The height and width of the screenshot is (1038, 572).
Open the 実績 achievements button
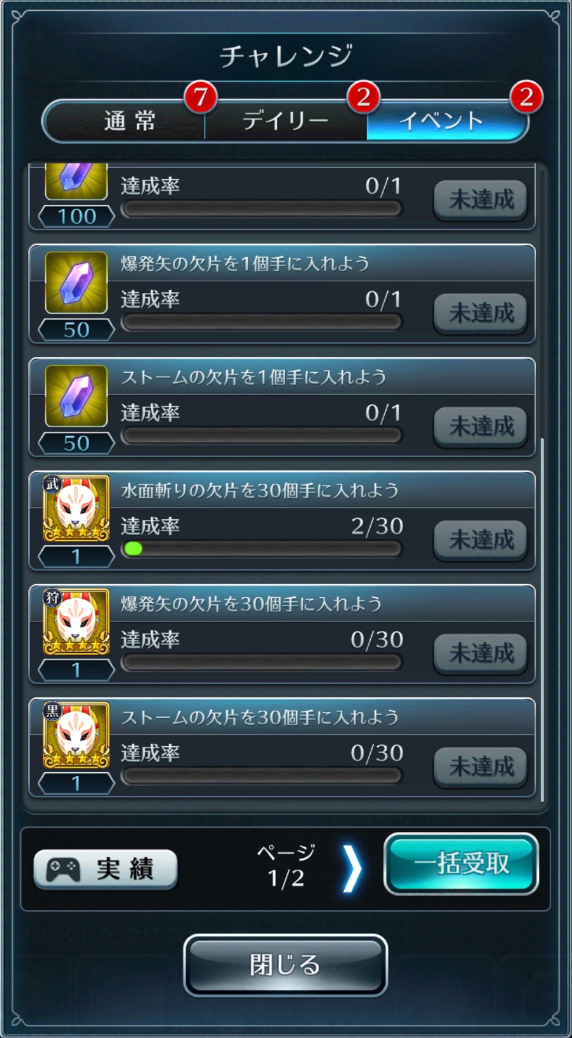click(106, 869)
